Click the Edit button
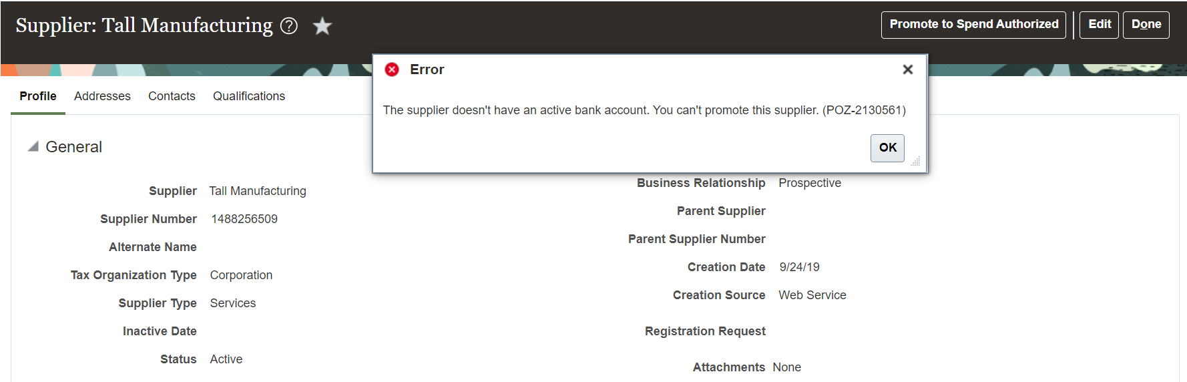The width and height of the screenshot is (1187, 382). 1099,25
